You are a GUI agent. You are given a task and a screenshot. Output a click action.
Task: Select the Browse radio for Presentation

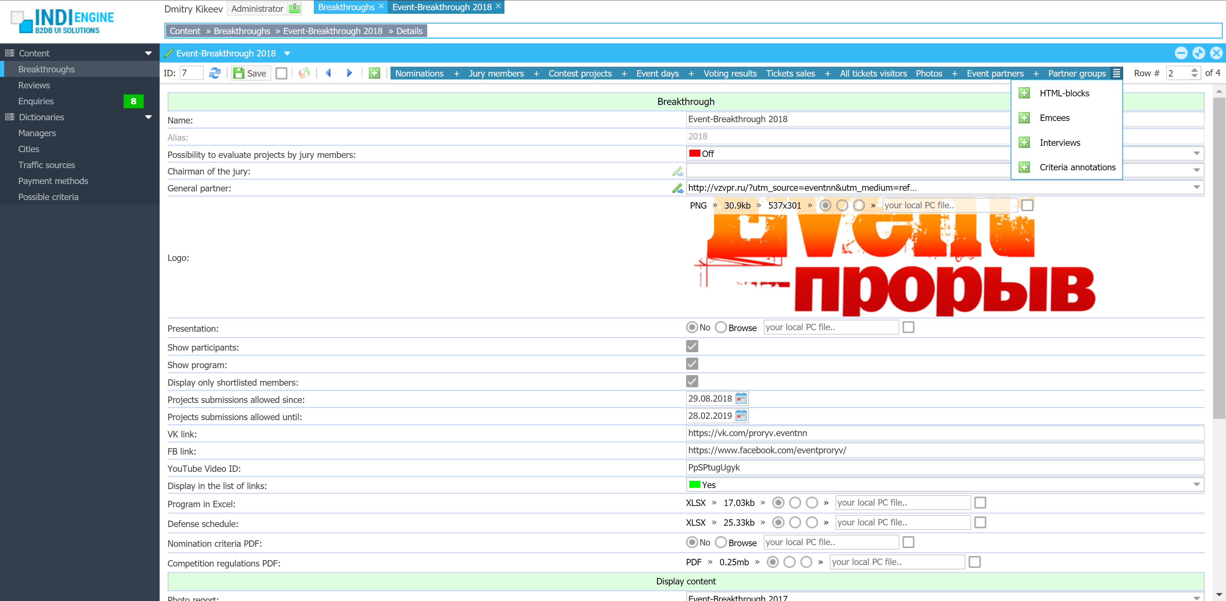pos(721,328)
